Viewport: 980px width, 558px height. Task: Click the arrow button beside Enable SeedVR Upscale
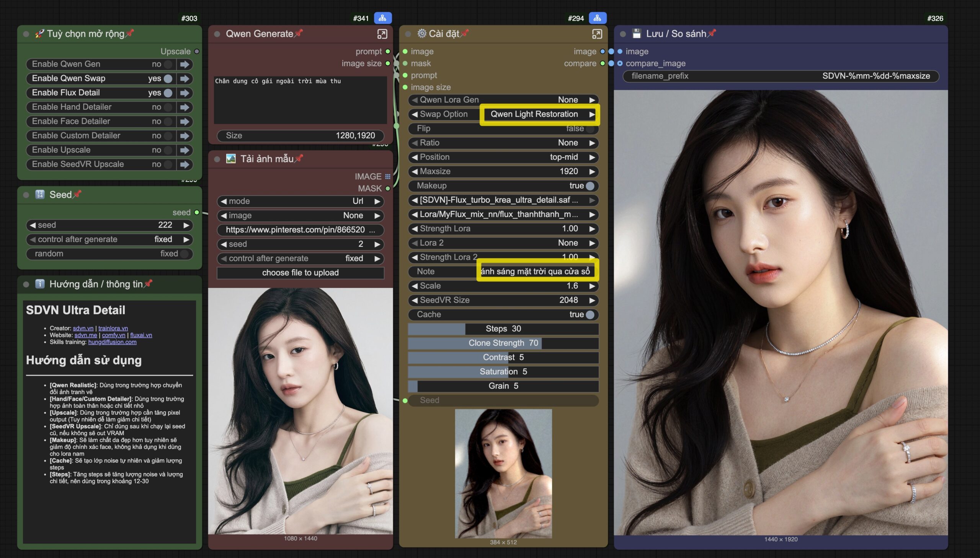185,164
